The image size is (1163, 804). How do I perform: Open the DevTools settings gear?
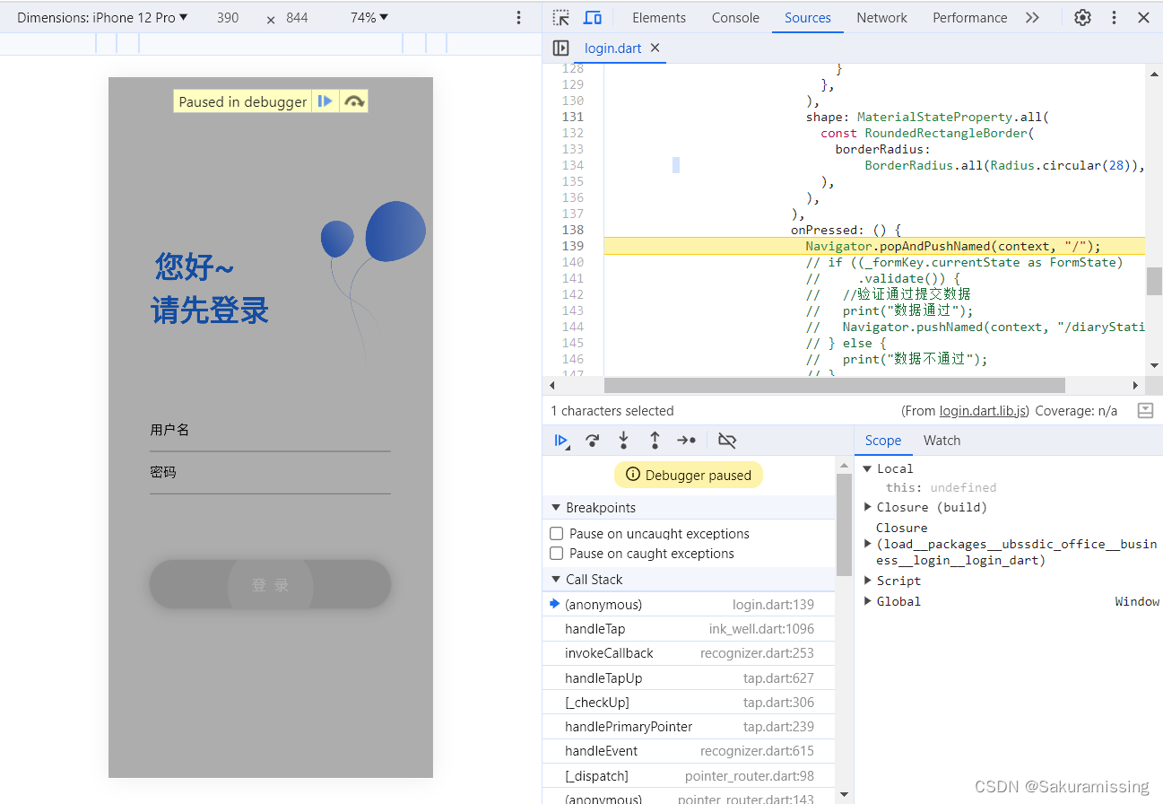[x=1081, y=17]
